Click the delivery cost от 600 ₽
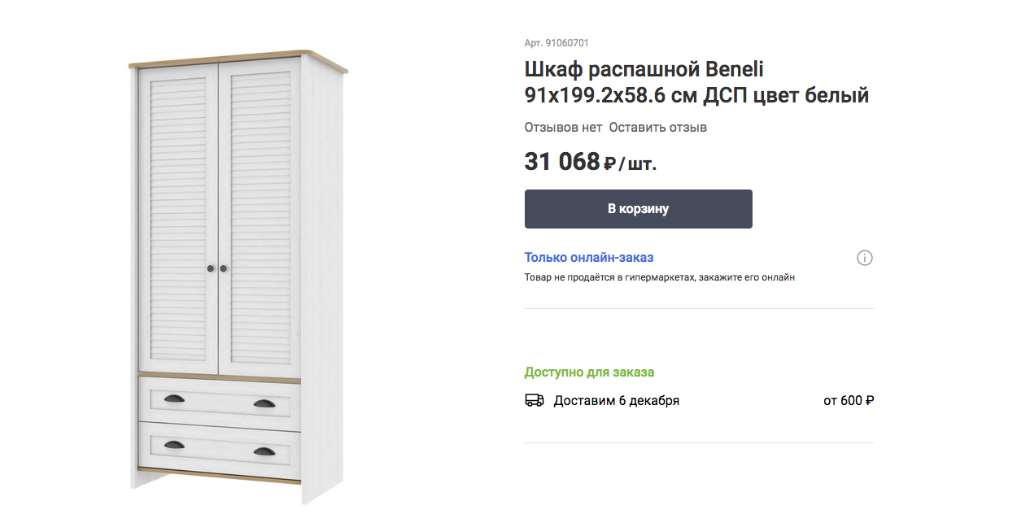The image size is (1030, 514). (849, 400)
